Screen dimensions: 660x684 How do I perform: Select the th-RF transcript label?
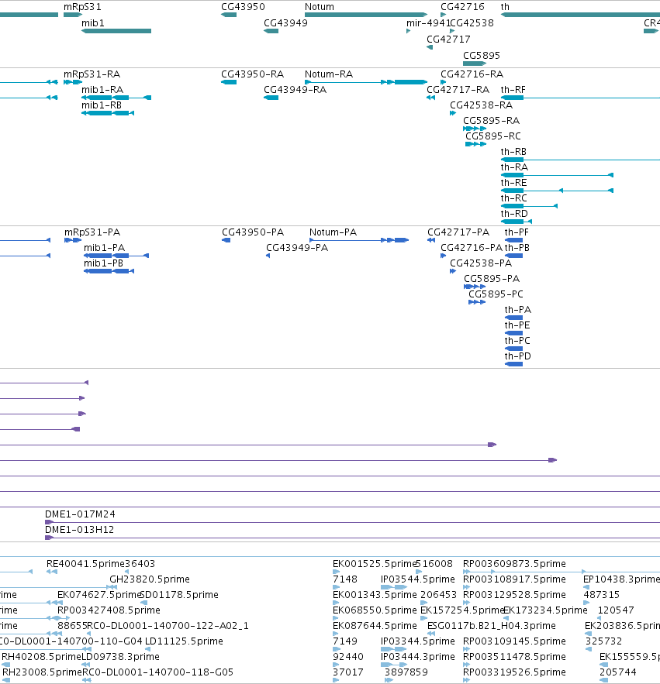click(513, 90)
